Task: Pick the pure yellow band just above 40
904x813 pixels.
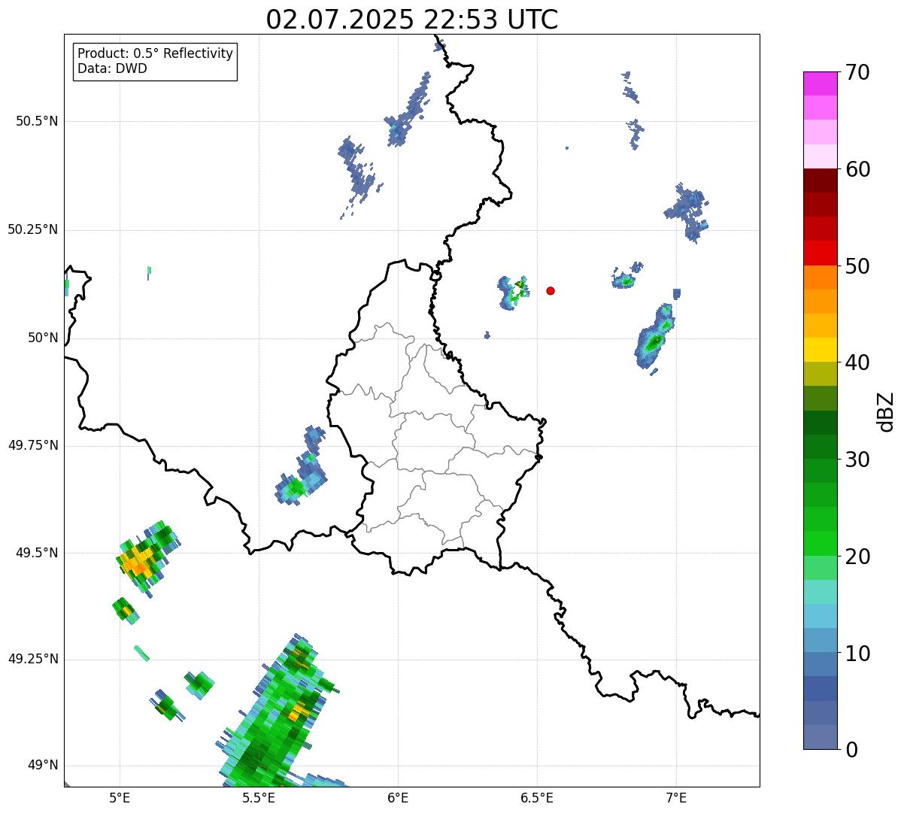Action: pos(821,350)
